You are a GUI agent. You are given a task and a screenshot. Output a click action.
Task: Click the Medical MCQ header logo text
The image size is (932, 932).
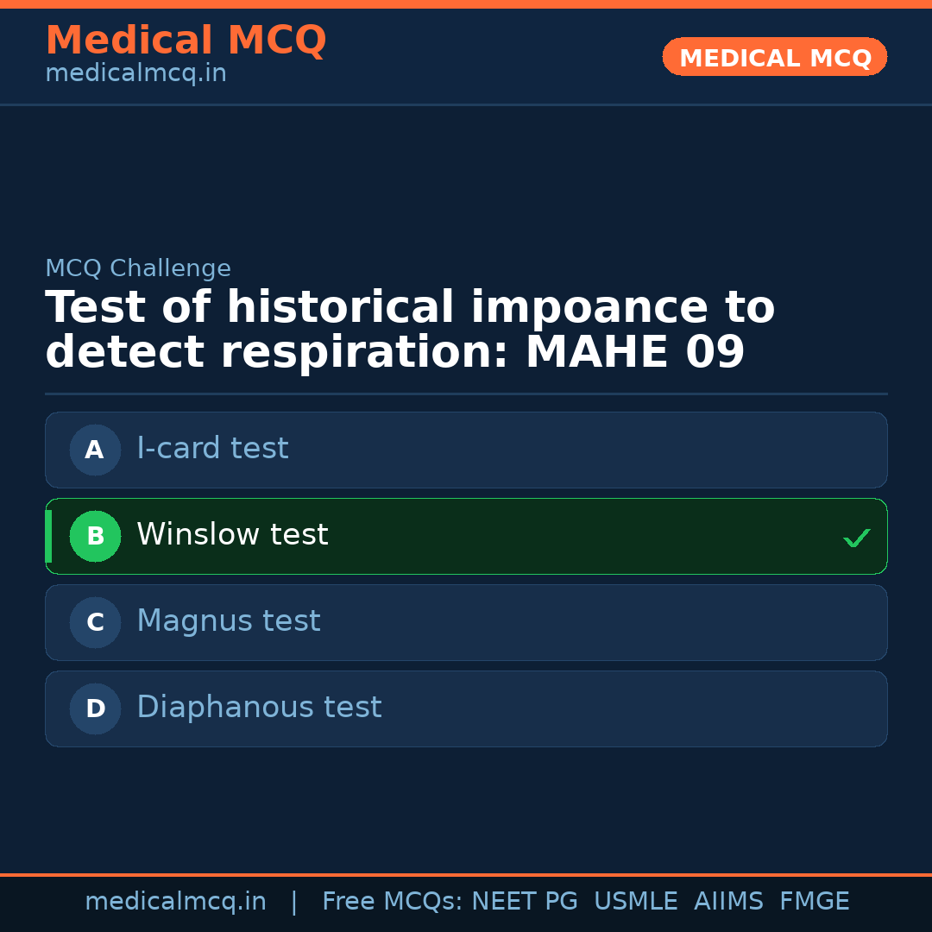pos(186,40)
